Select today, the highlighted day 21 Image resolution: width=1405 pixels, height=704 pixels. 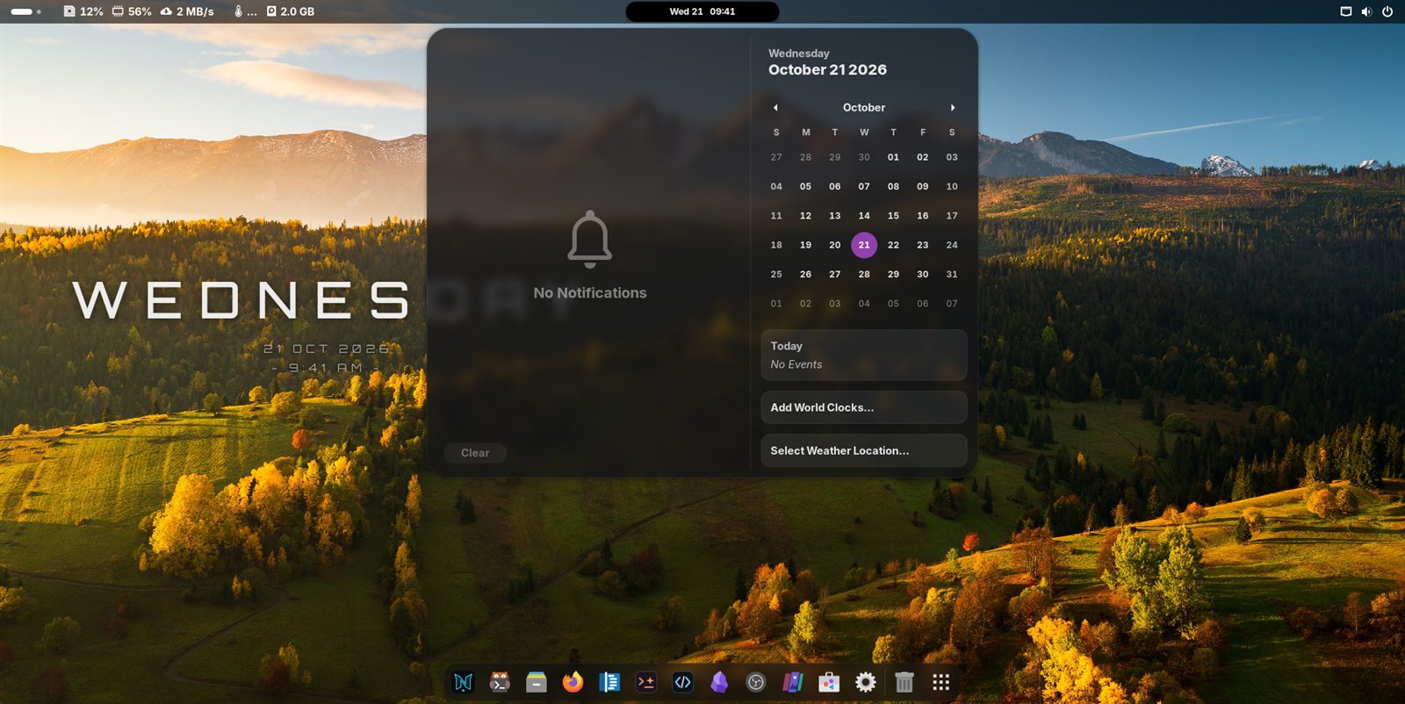(x=864, y=245)
